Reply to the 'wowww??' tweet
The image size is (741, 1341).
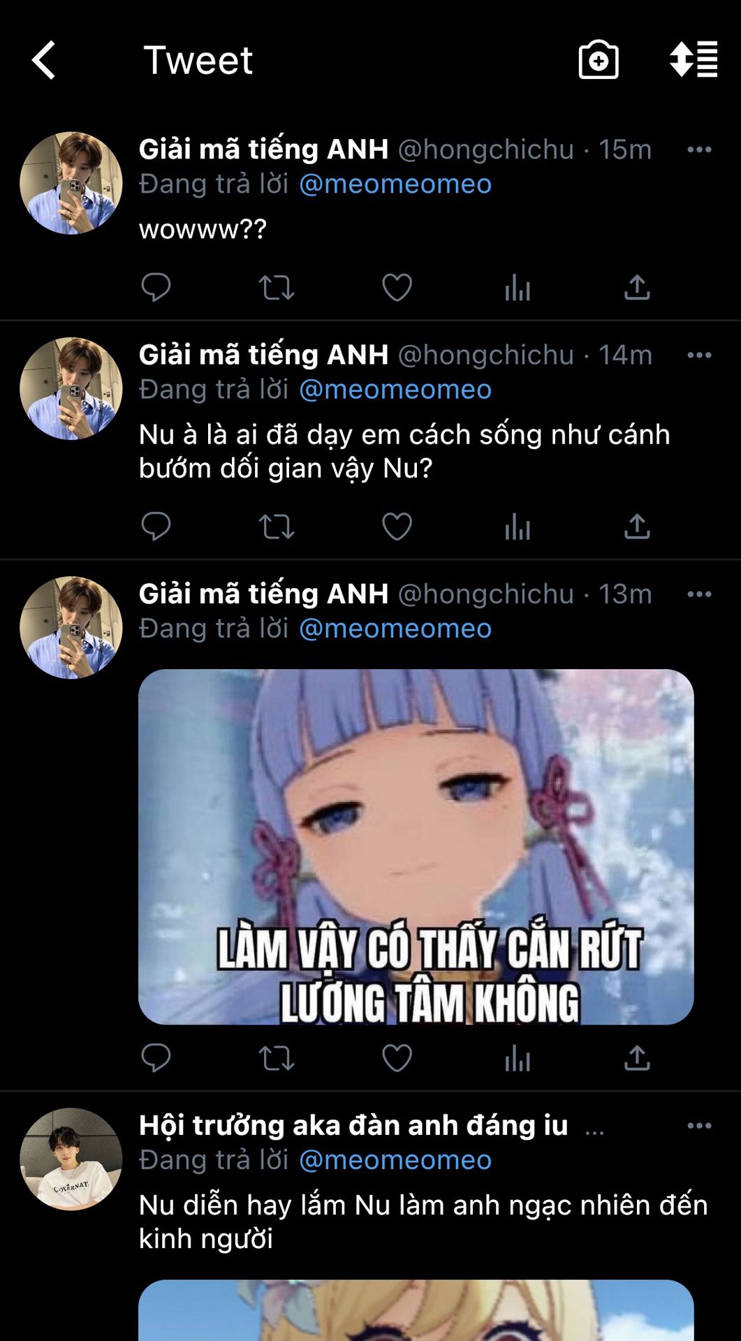(156, 287)
